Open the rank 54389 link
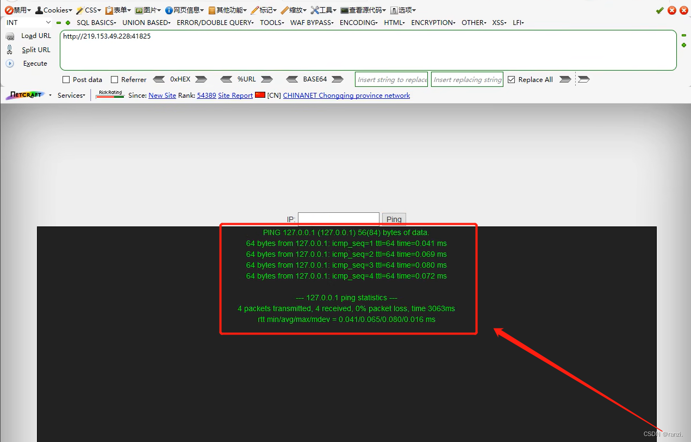 pyautogui.click(x=207, y=96)
